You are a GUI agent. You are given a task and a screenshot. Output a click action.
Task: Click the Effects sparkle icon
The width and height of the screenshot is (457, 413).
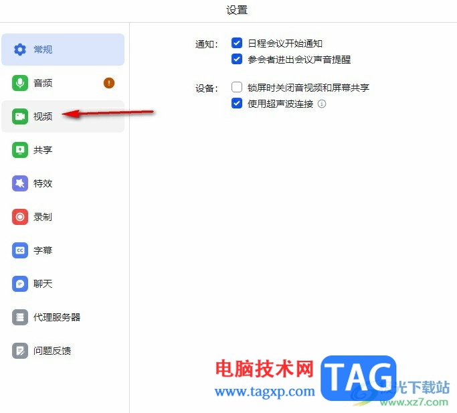click(20, 183)
